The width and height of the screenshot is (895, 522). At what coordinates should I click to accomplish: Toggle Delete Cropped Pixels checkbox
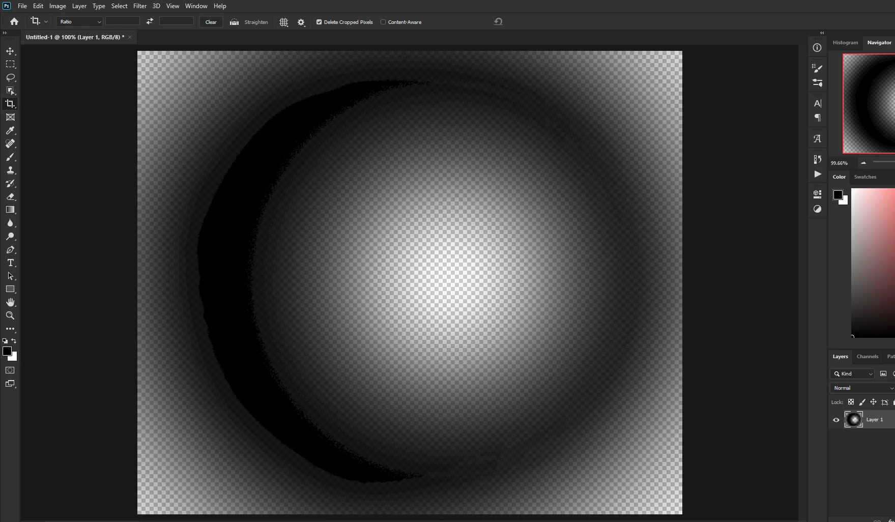319,22
